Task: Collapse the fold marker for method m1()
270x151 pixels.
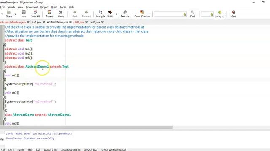Action: click(x=3, y=79)
